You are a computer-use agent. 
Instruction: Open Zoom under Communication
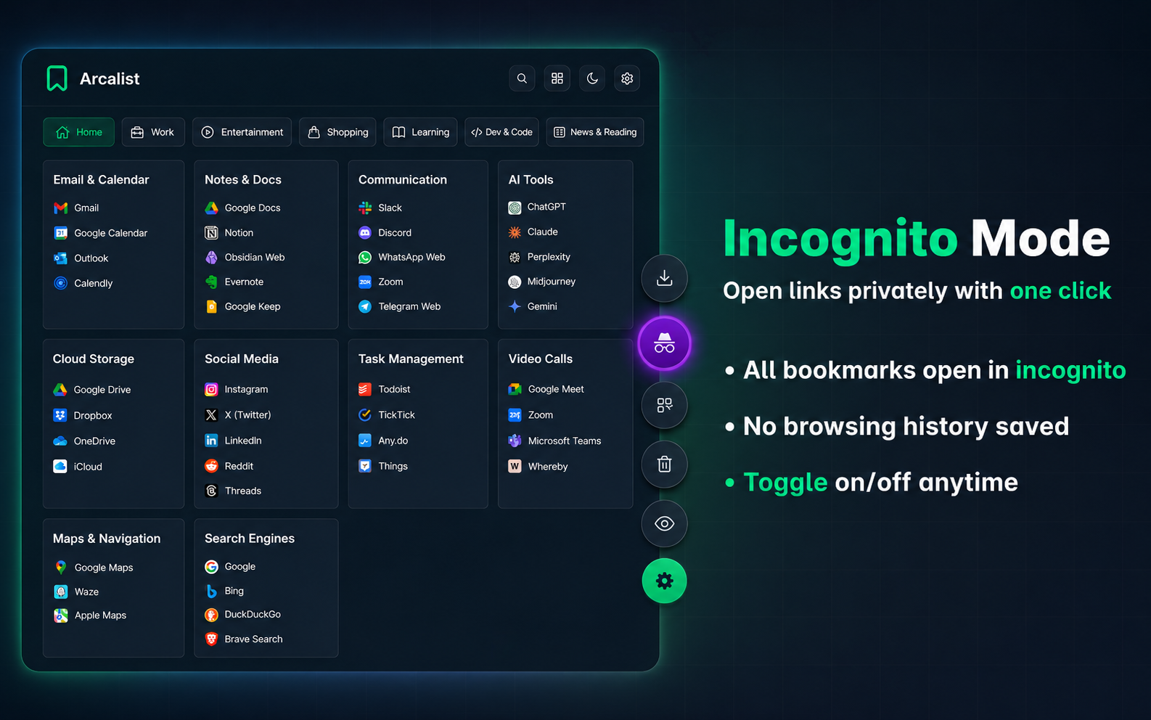tap(381, 282)
